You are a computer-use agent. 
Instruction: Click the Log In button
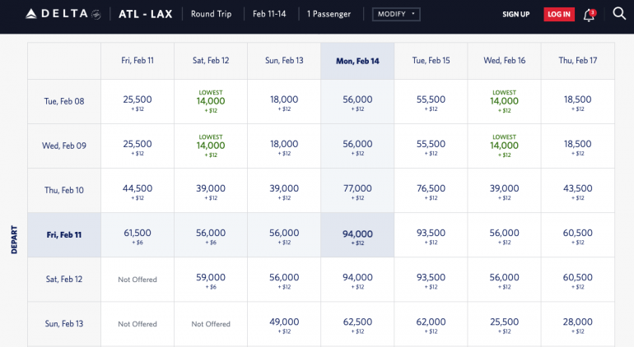(559, 14)
